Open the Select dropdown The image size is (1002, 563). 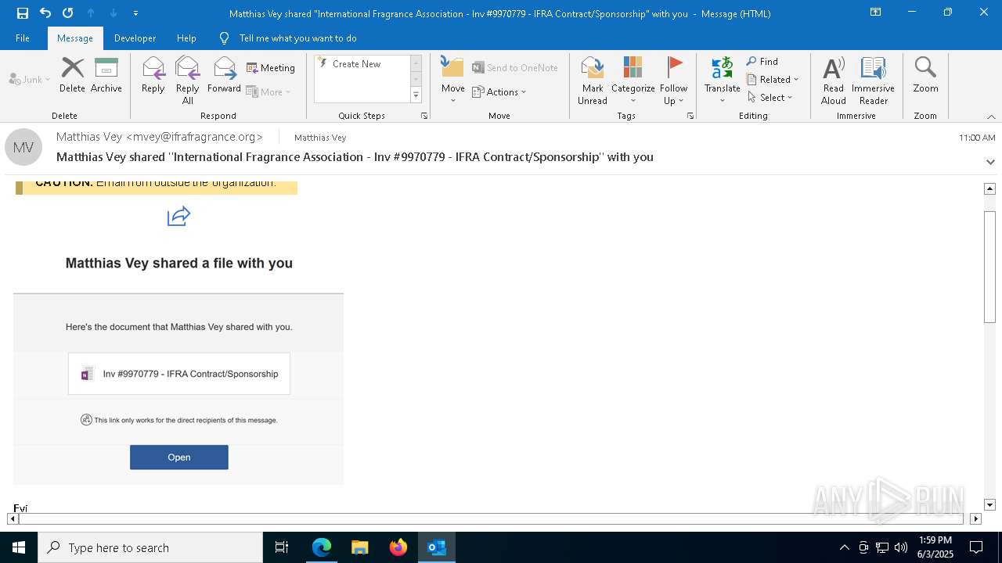coord(770,98)
